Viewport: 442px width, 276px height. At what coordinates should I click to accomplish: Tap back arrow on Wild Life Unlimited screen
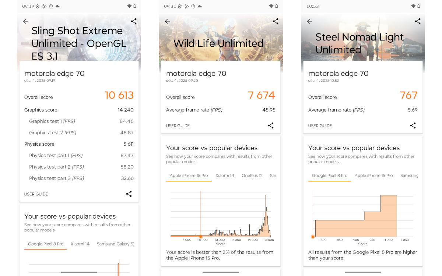167,21
